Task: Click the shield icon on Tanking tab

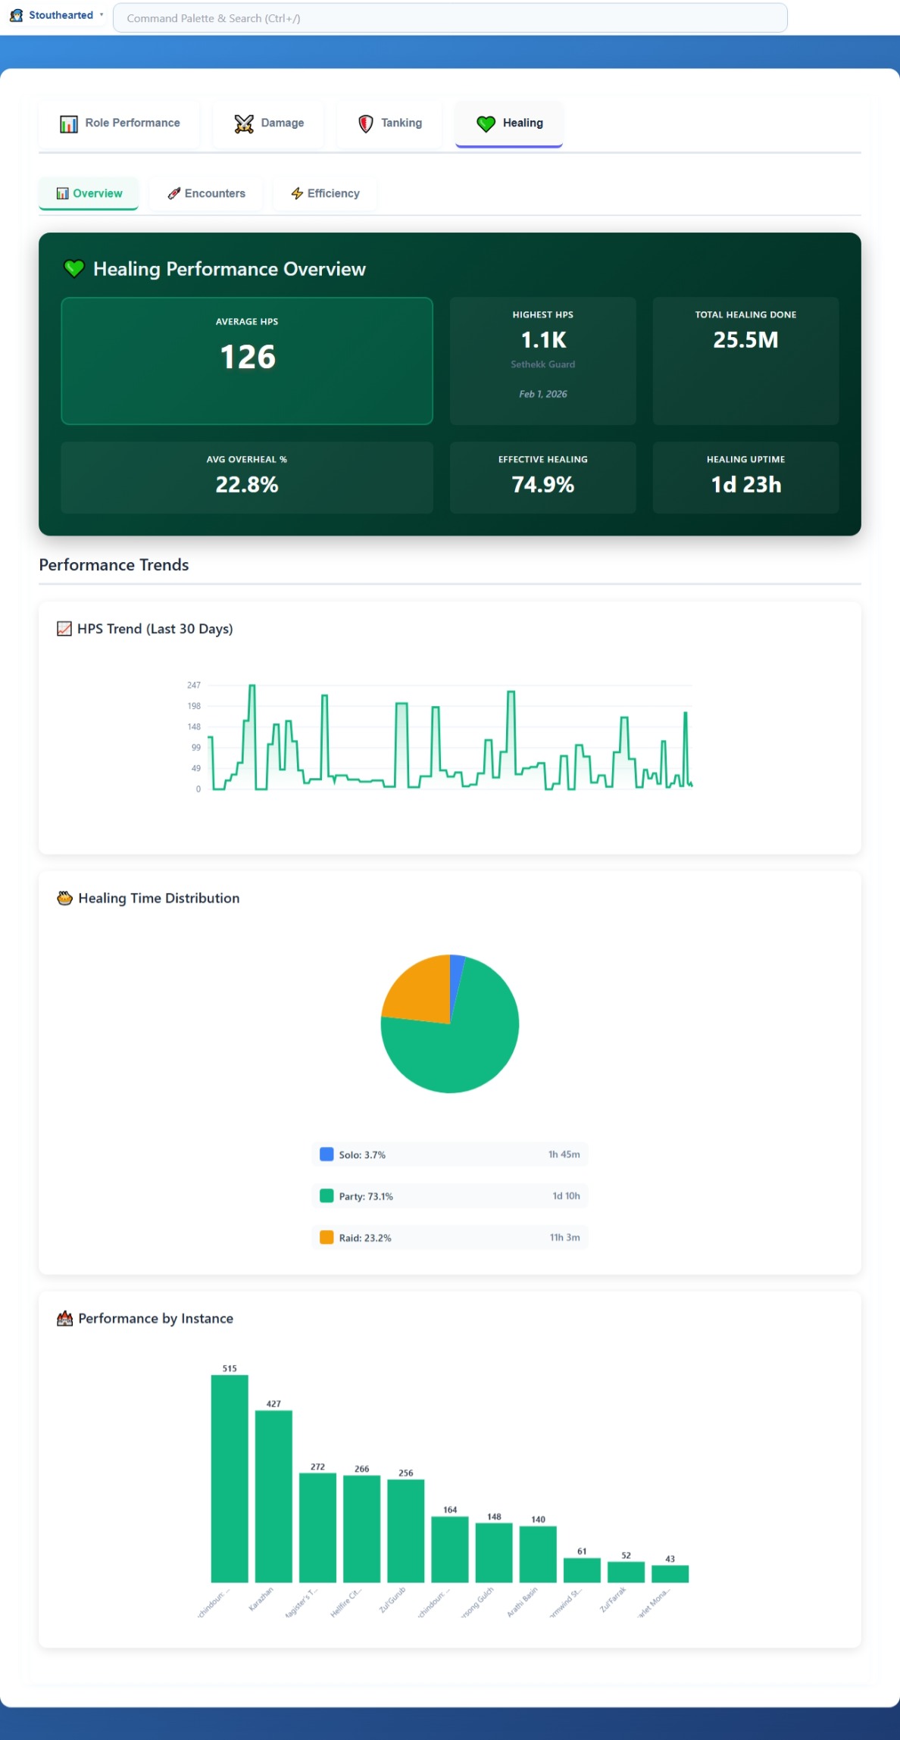Action: click(x=366, y=123)
